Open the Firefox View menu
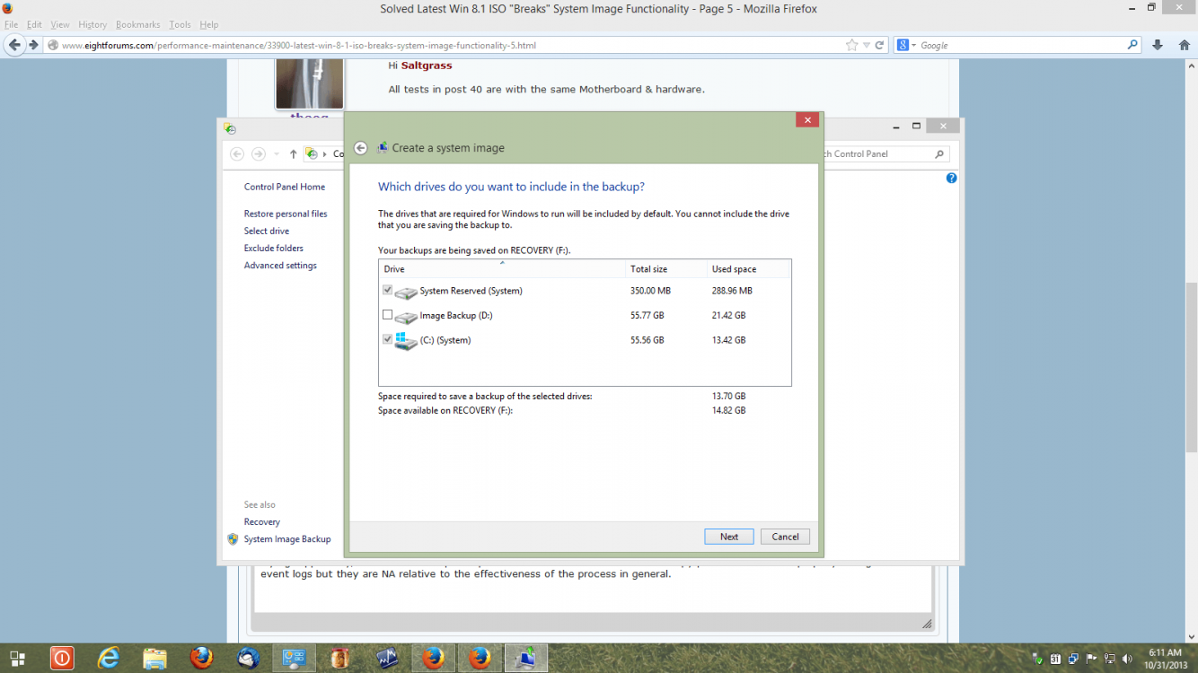 point(60,25)
